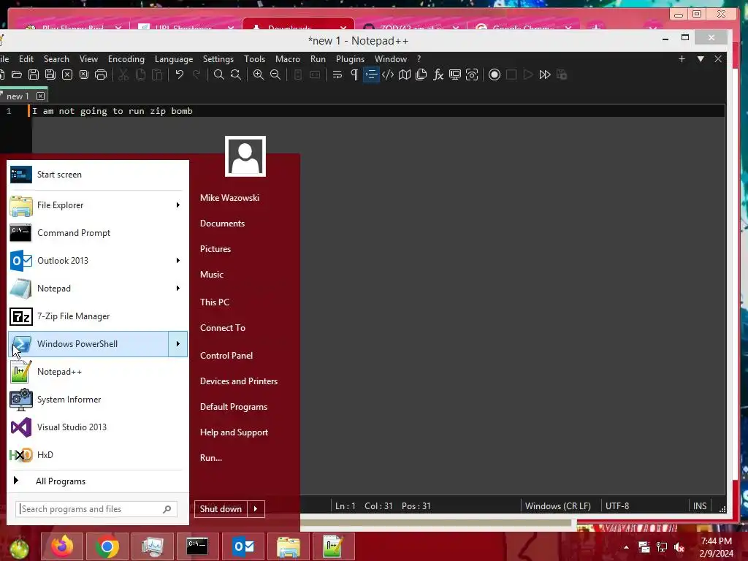Toggle Show All Characters pilcrow icon

pos(354,75)
